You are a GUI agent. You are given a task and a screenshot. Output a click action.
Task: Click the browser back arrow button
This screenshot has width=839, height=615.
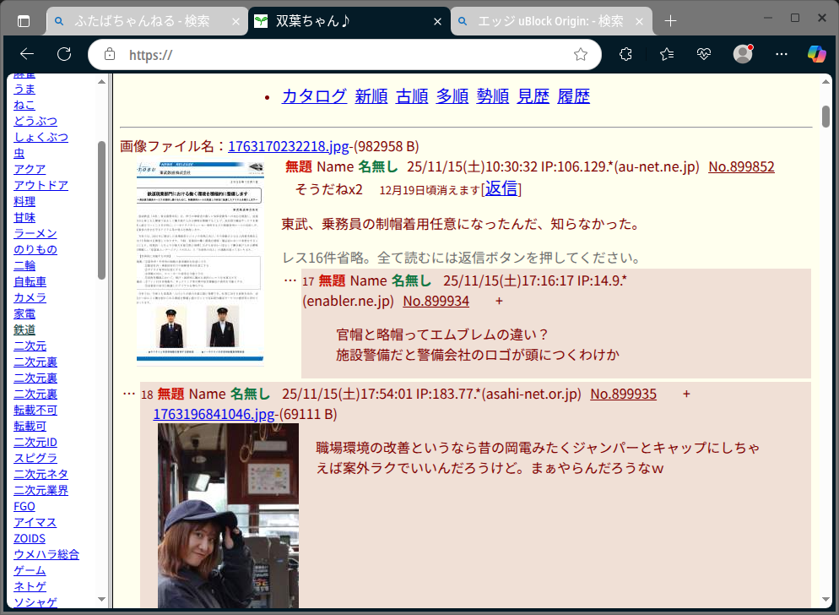(x=27, y=54)
